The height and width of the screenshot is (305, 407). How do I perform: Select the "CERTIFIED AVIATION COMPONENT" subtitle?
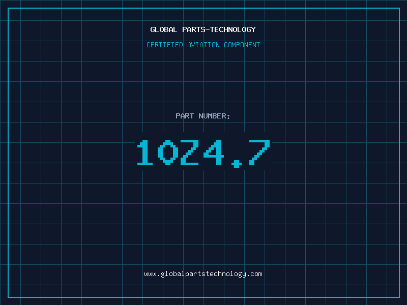point(203,45)
